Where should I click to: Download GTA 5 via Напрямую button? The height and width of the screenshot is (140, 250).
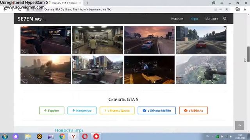coord(82,110)
